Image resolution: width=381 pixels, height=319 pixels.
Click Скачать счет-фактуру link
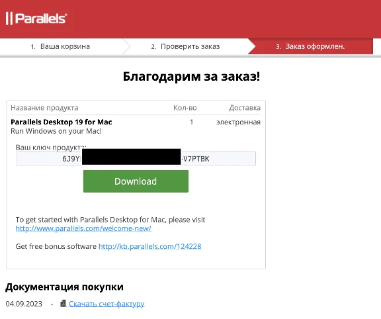tap(106, 304)
